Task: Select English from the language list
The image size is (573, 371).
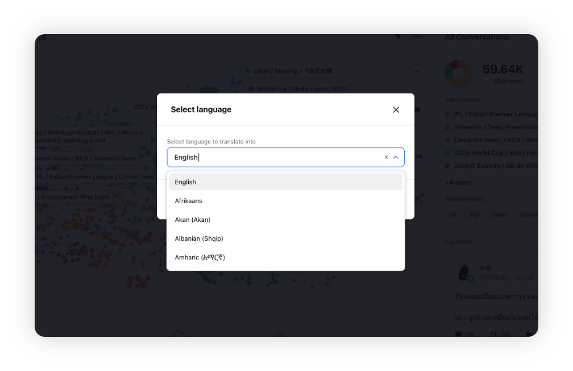Action: pos(285,182)
